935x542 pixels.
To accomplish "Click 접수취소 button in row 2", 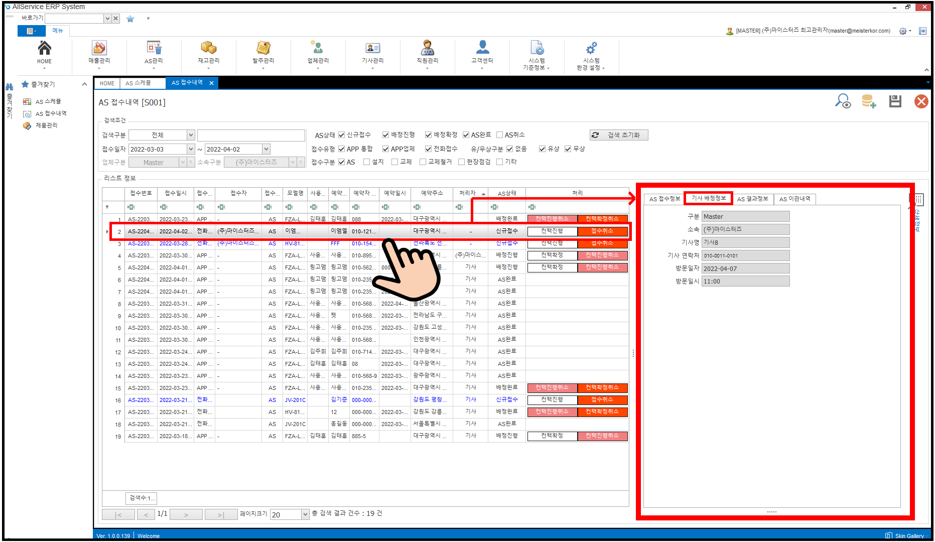I will point(602,231).
